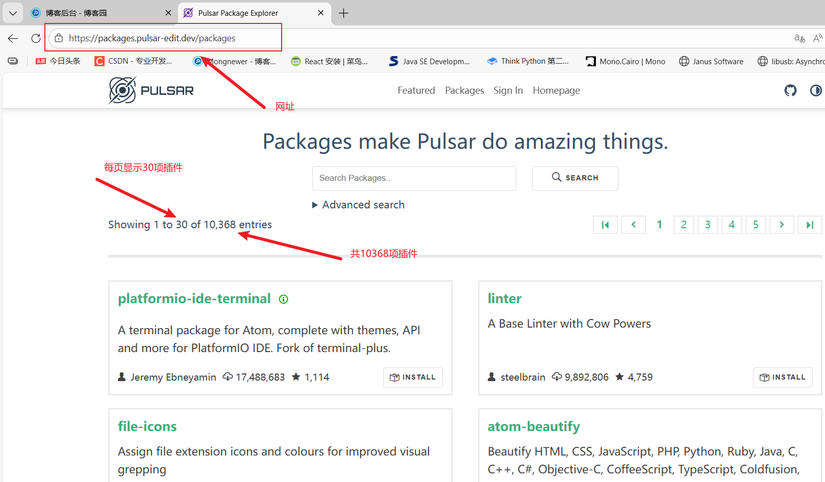
Task: Open the linter package page
Action: point(505,299)
